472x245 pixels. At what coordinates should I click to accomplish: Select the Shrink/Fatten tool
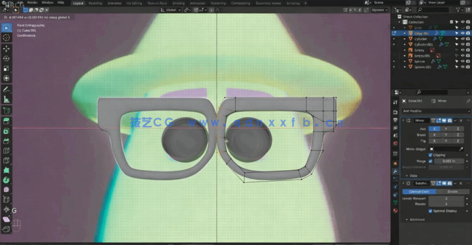6,210
